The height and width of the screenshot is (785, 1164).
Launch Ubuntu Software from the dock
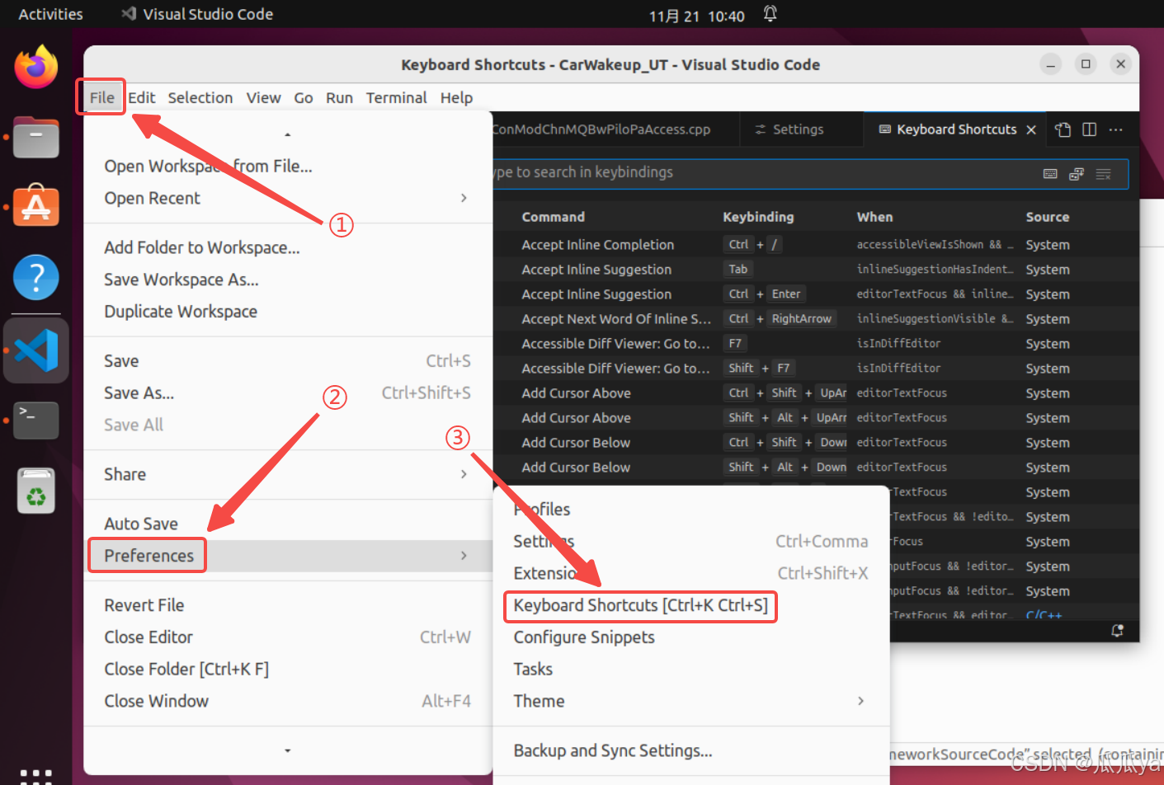pyautogui.click(x=36, y=205)
